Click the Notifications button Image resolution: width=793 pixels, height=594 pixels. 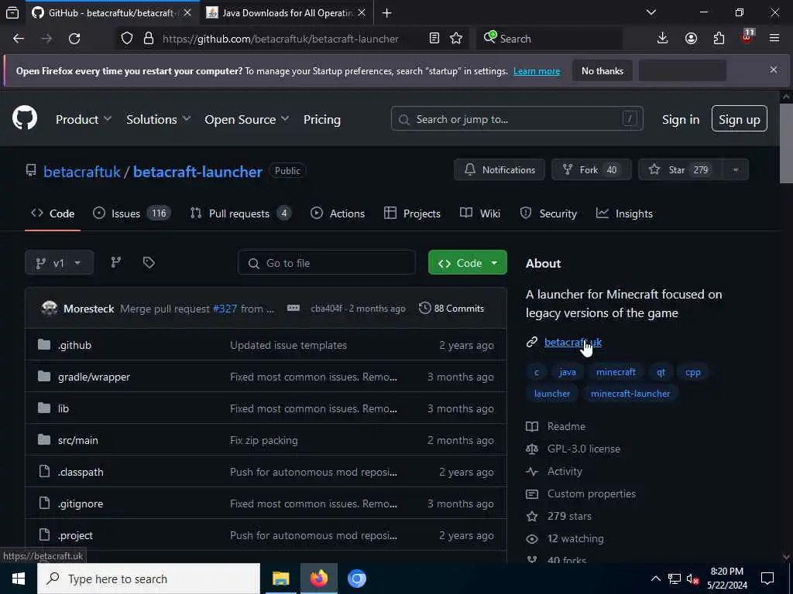pyautogui.click(x=499, y=169)
